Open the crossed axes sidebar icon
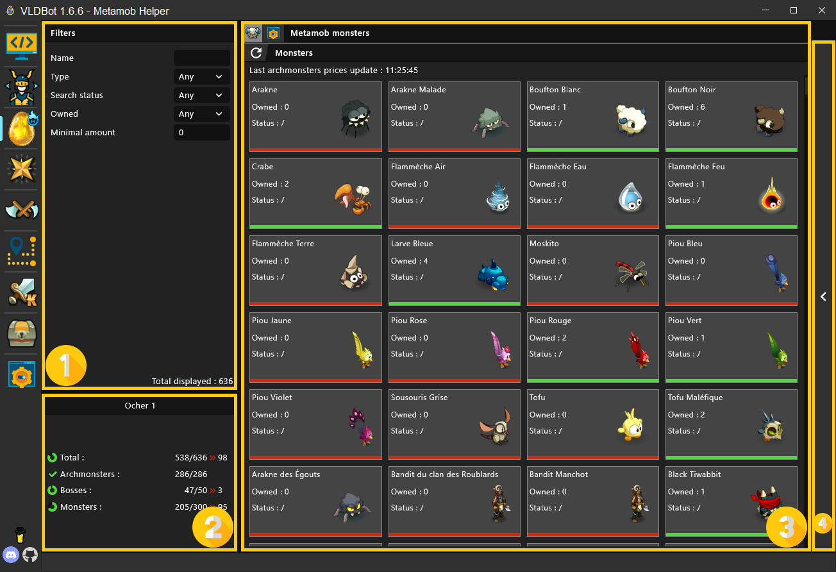Screen dimensions: 836x572 22,210
